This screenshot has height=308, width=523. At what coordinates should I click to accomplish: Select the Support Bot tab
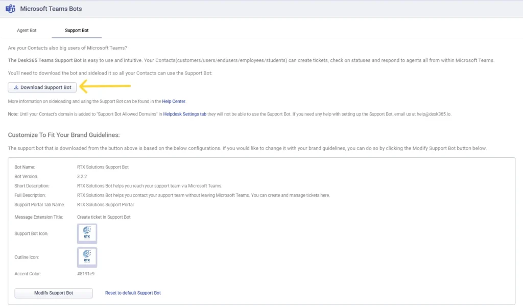coord(77,30)
